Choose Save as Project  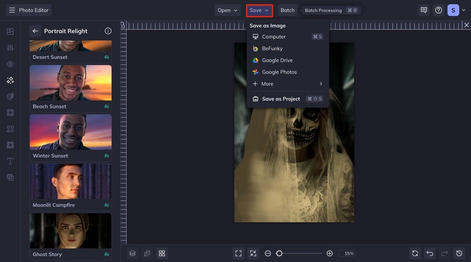click(288, 99)
